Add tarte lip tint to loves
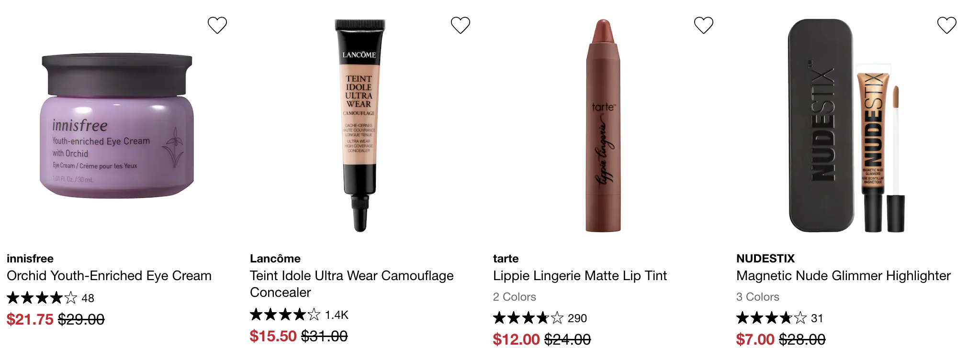Screen dimensions: 968x348 (x=703, y=25)
